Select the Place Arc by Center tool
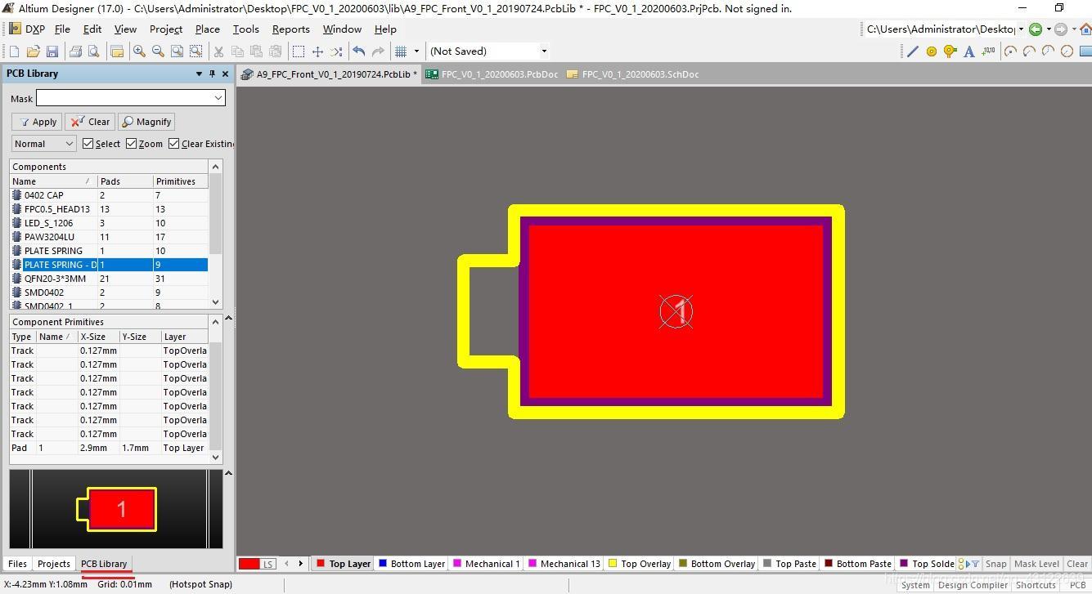Image resolution: width=1092 pixels, height=594 pixels. coord(1011,51)
